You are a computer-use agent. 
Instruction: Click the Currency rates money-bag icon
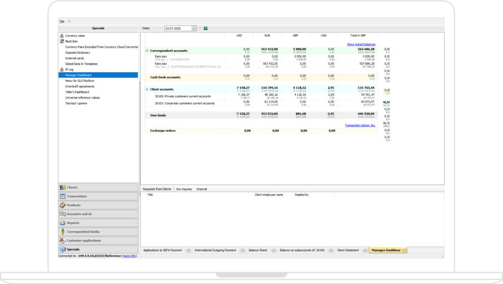[x=61, y=36]
